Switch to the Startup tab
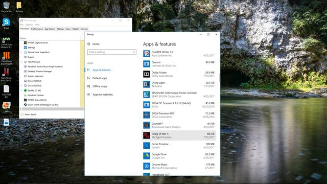 pyautogui.click(x=60, y=29)
